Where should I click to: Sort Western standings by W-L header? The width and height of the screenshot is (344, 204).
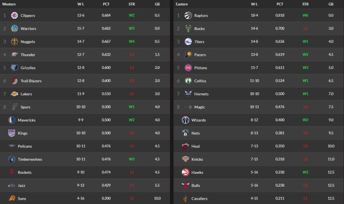(x=81, y=4)
